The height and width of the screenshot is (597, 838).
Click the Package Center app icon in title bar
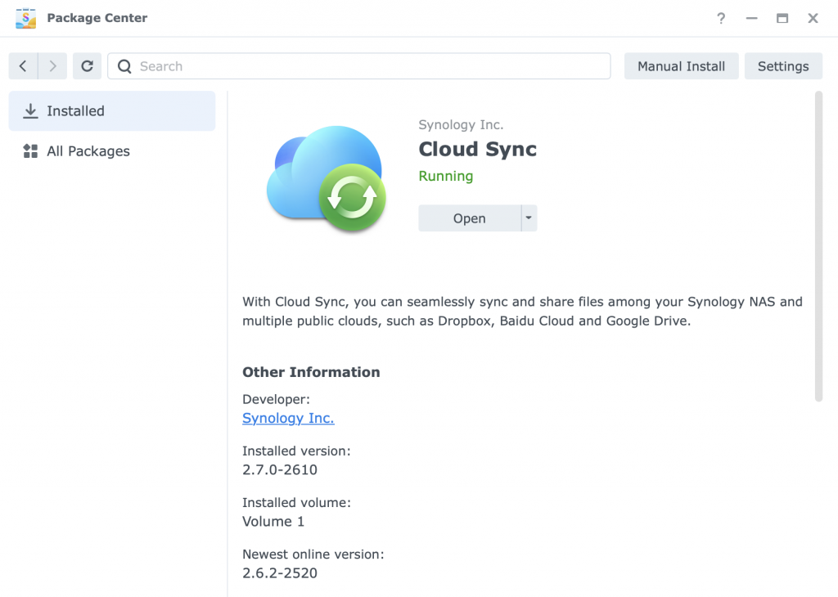point(25,18)
